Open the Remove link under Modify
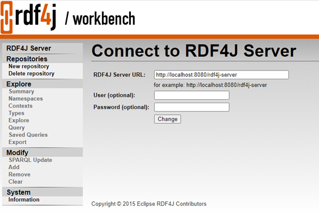The height and width of the screenshot is (213, 319). point(19,174)
